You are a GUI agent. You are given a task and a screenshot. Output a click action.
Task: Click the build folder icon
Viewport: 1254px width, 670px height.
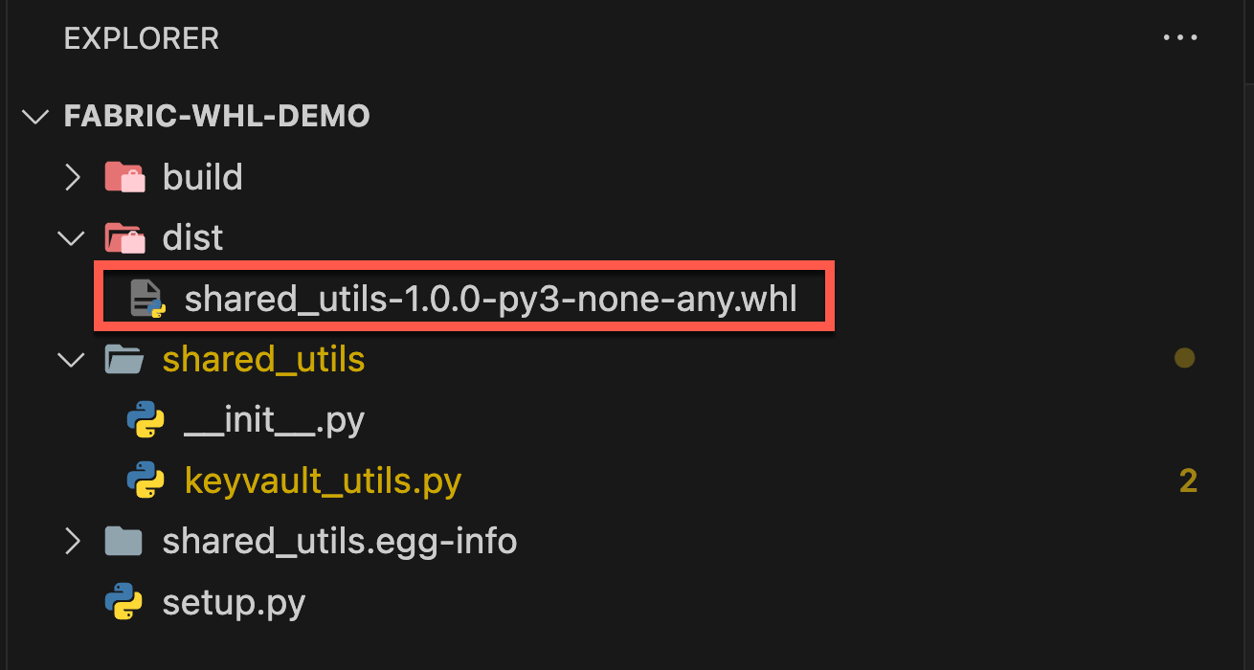124,177
